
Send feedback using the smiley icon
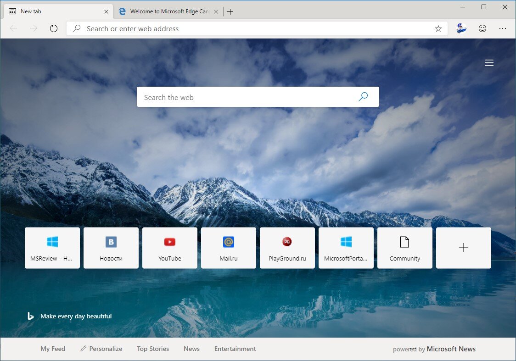[x=482, y=28]
